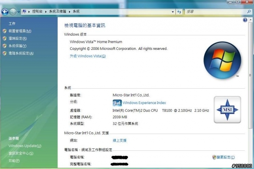Click the greyed Forward arrow button

13,12
